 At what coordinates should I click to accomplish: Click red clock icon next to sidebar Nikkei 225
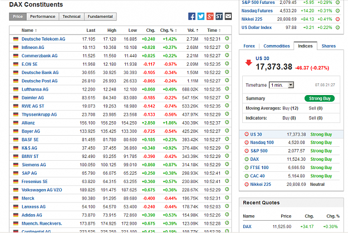247,184
